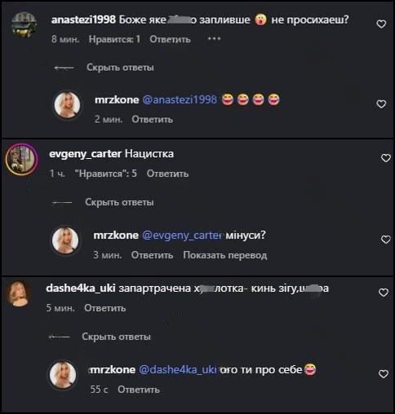Hide replies under evgeny_carter's comment
The image size is (395, 414).
119,202
